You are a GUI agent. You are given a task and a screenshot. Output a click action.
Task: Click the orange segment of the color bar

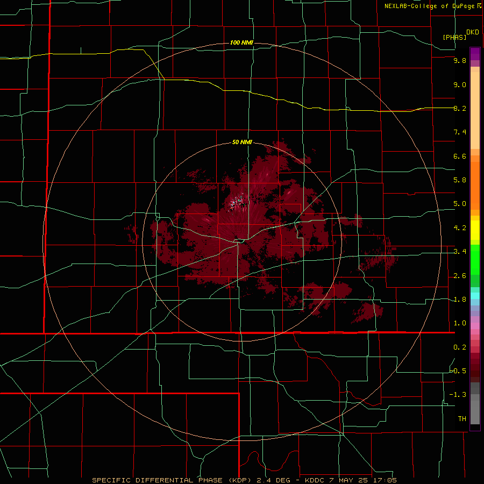click(x=475, y=185)
